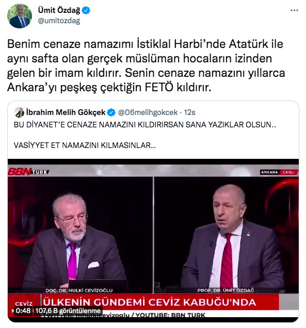Open the @umitozdag handle link

(59, 21)
